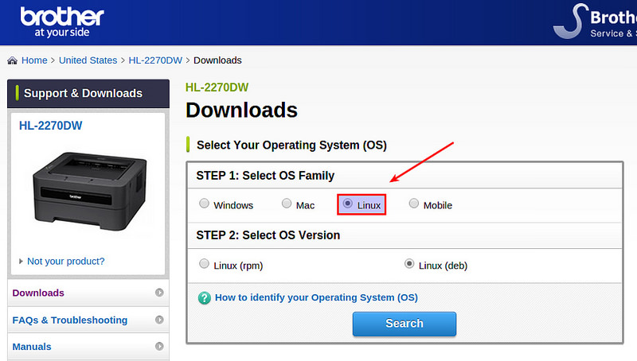Choose the Linux OS family
Screen dimensions: 637x361
pyautogui.click(x=348, y=204)
